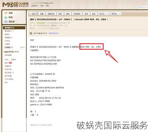The image size is (148, 132).
Task: Click 'tech-c: LTS17-FREE' line in body
Action: pos(40,101)
